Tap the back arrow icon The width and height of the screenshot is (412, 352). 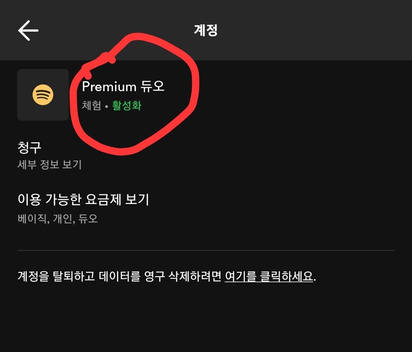click(x=28, y=31)
